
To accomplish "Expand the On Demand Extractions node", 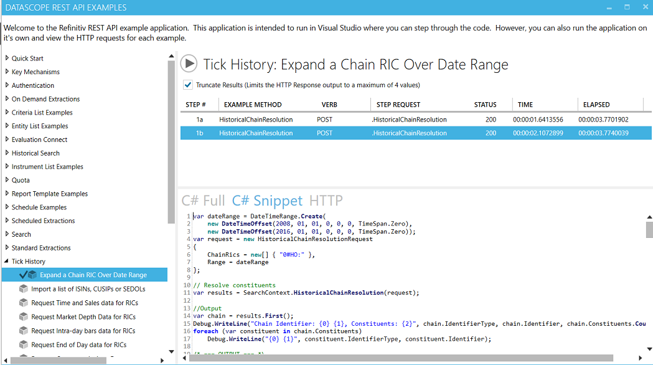I will [7, 99].
